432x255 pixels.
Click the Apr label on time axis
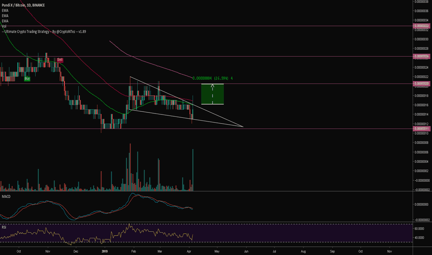189,251
